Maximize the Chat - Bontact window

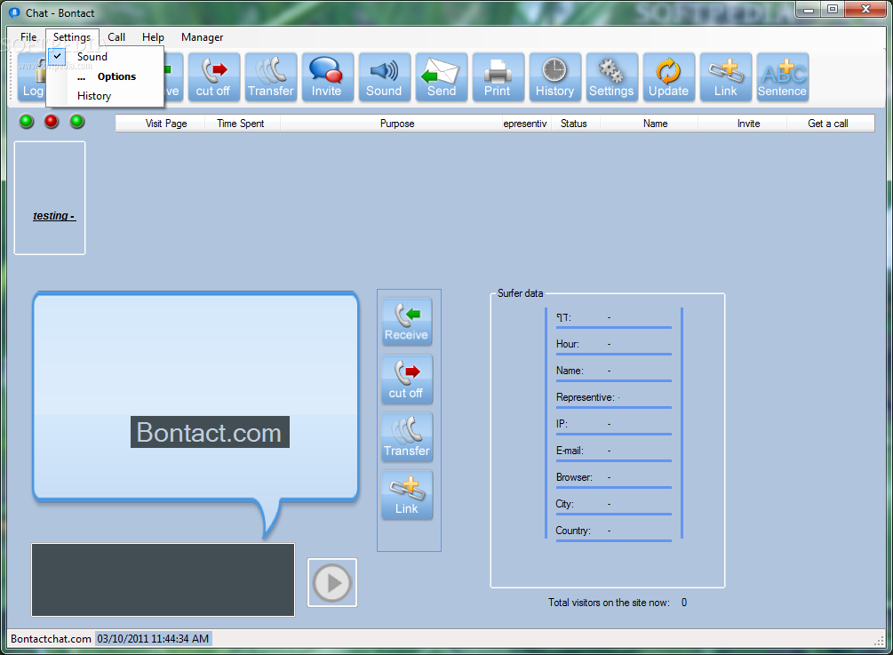click(832, 9)
